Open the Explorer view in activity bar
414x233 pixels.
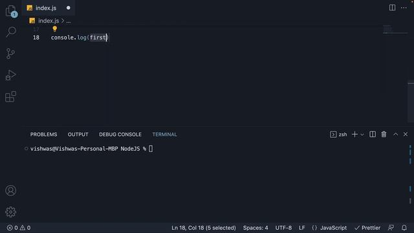(x=10, y=11)
